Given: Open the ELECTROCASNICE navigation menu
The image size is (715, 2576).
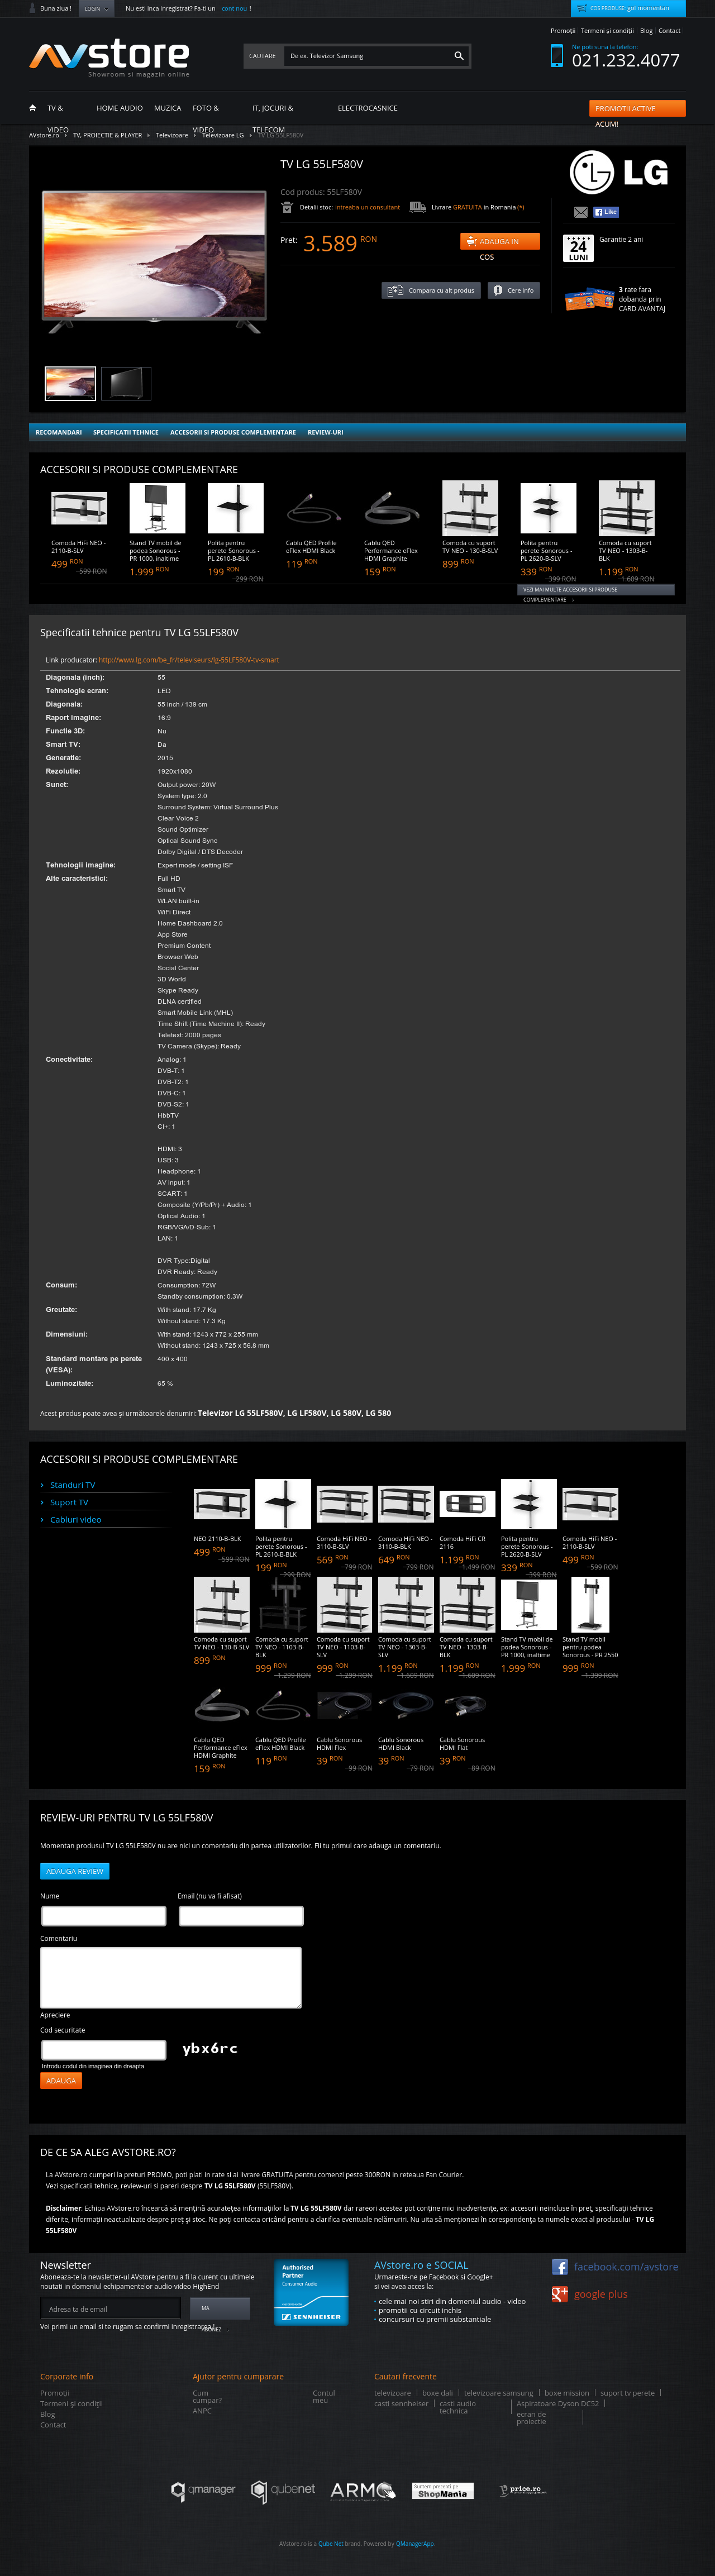Looking at the screenshot, I should (x=367, y=108).
